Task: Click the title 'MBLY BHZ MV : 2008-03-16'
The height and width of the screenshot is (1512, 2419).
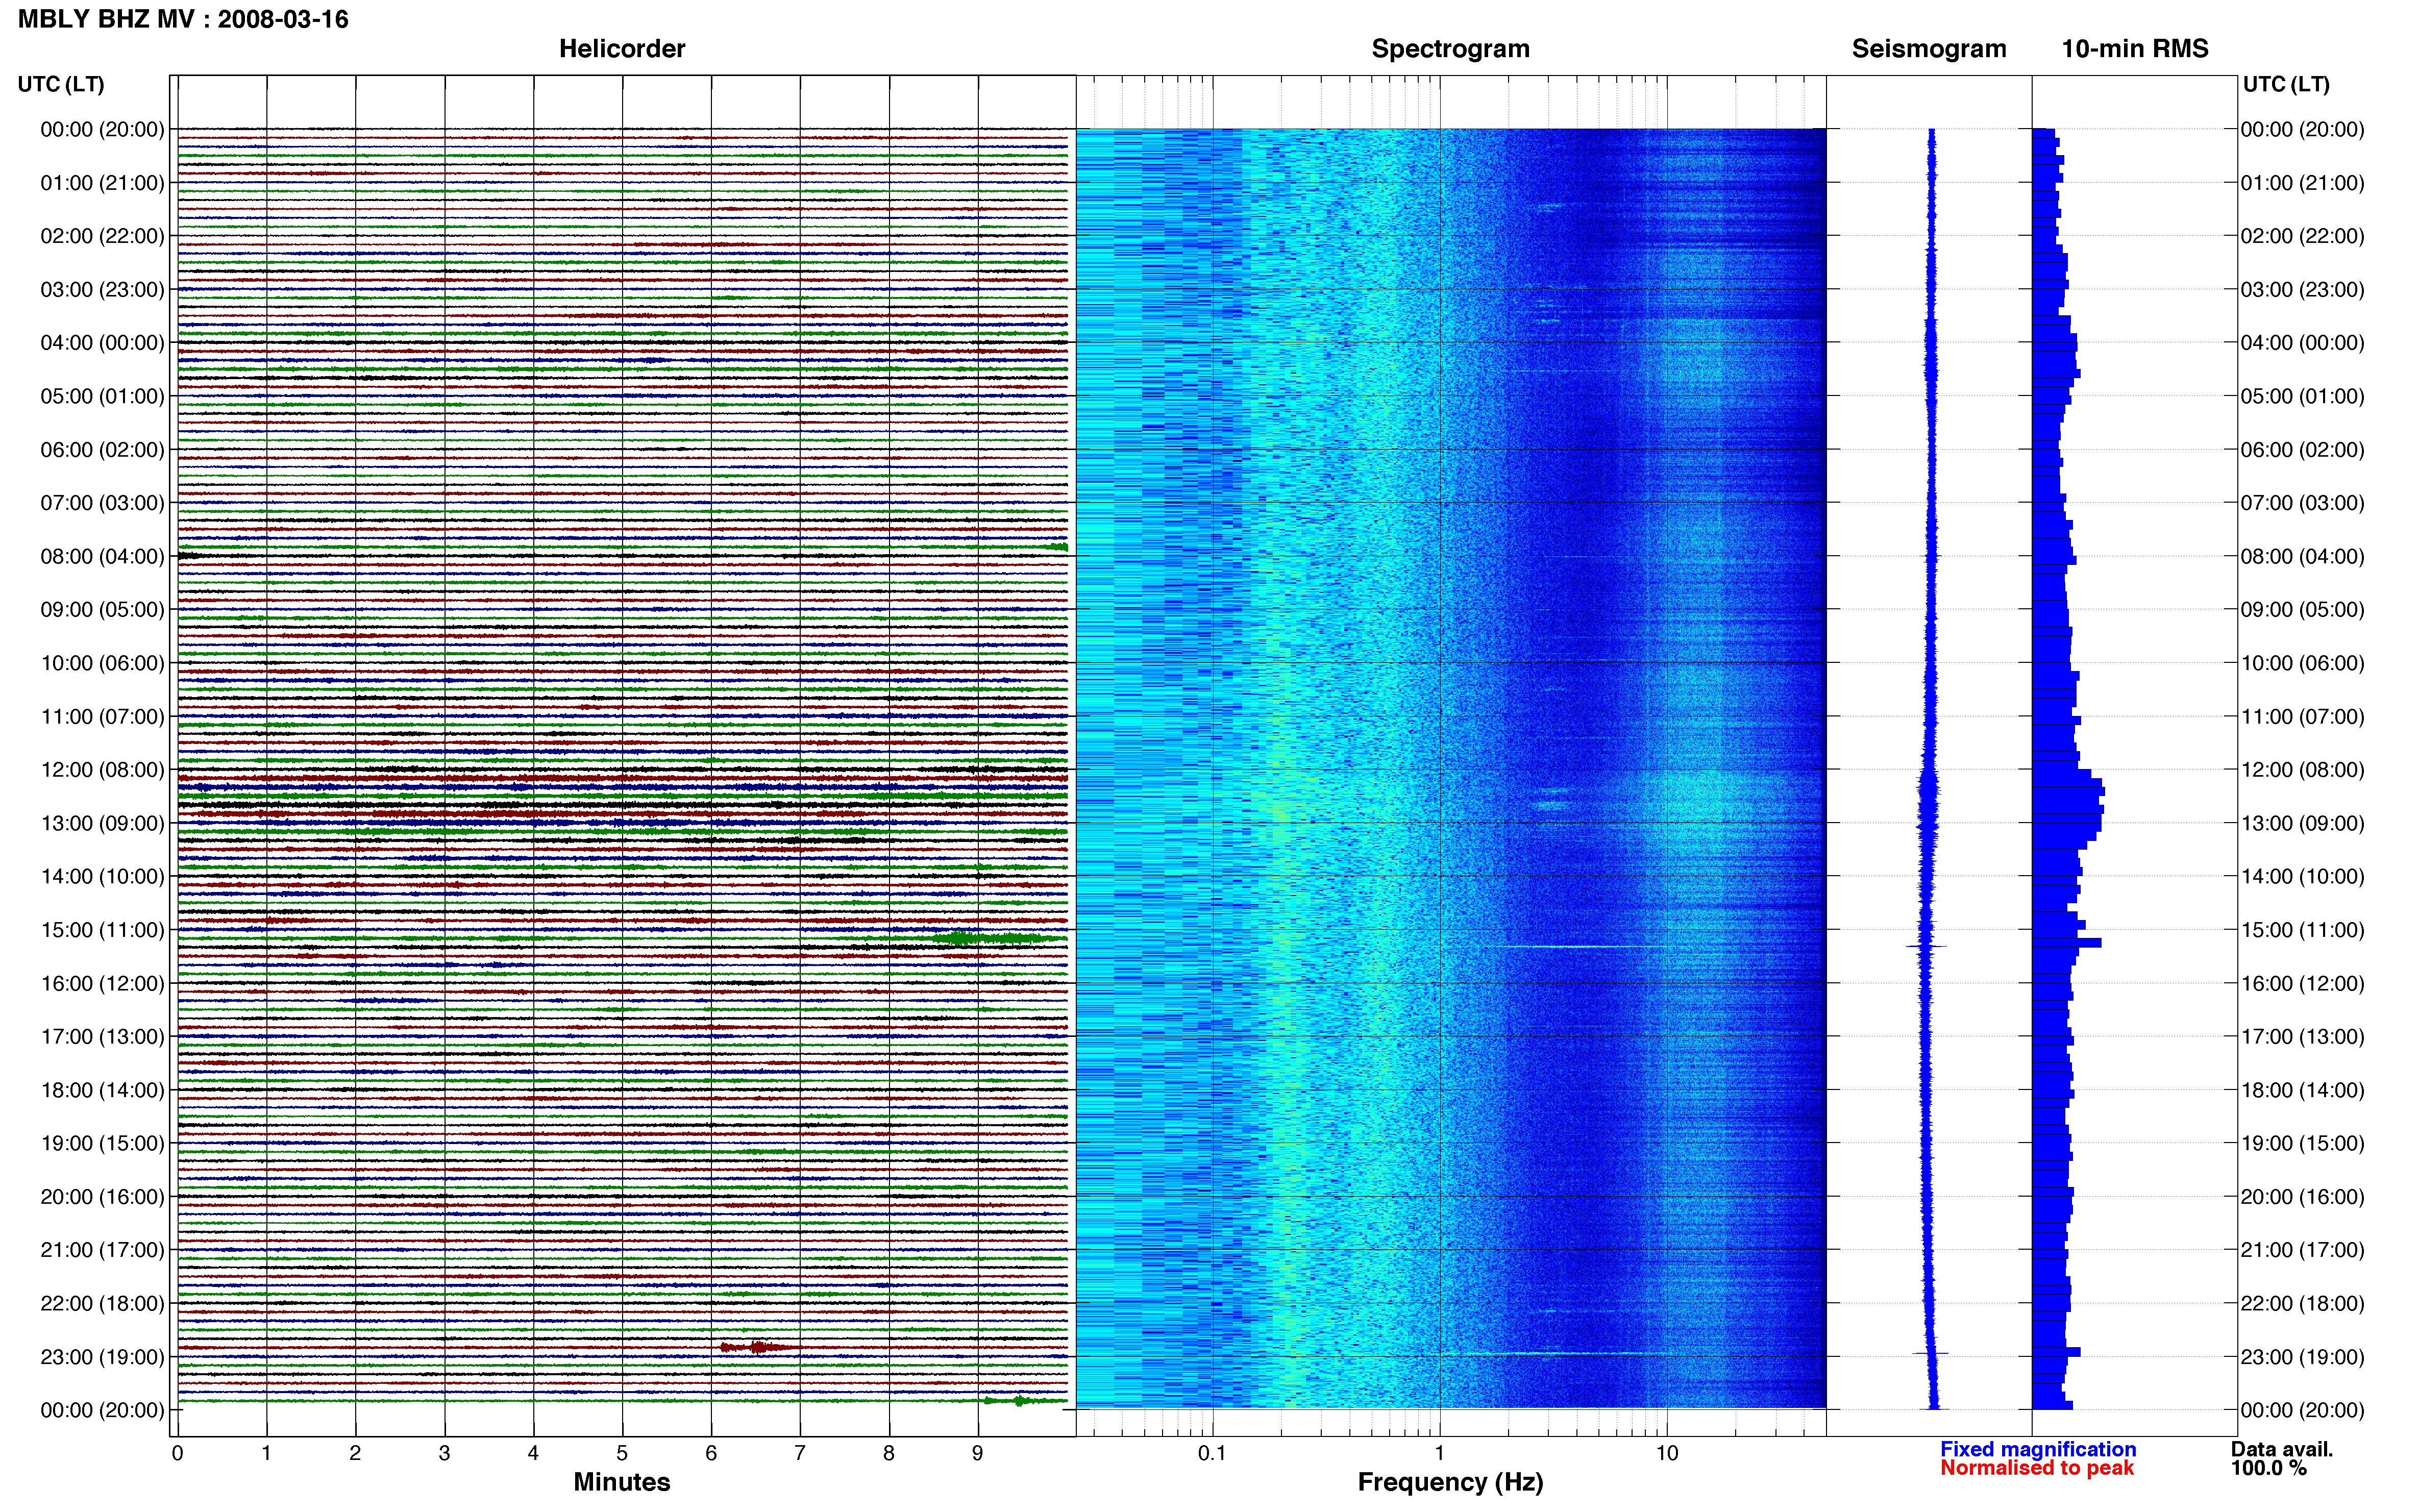Action: (x=183, y=19)
